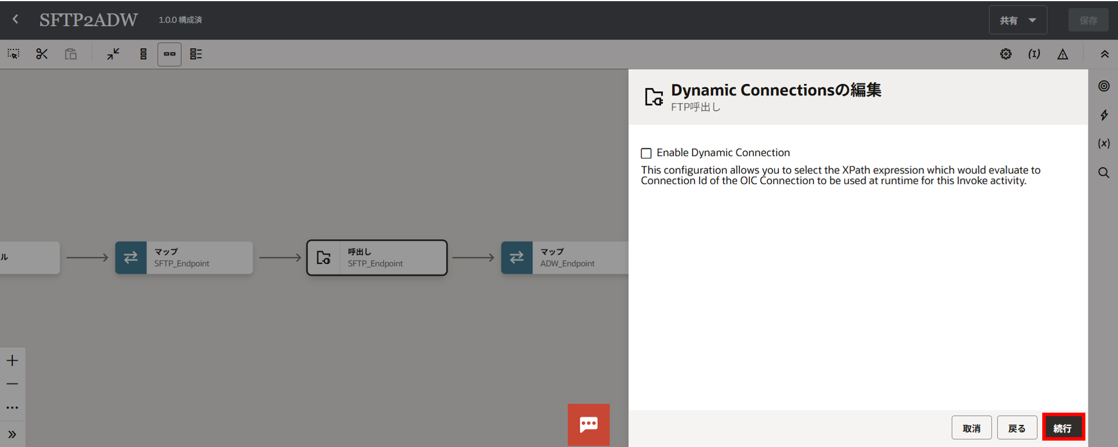Expand the bottom-left double arrow panel
The image size is (1118, 447).
pos(12,434)
